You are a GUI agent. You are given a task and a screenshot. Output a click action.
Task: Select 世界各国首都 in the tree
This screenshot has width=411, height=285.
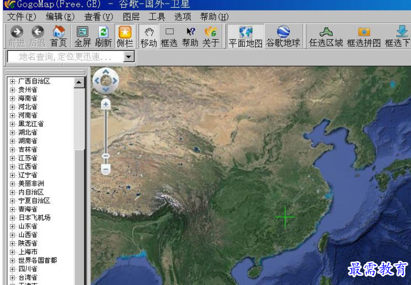click(x=38, y=261)
